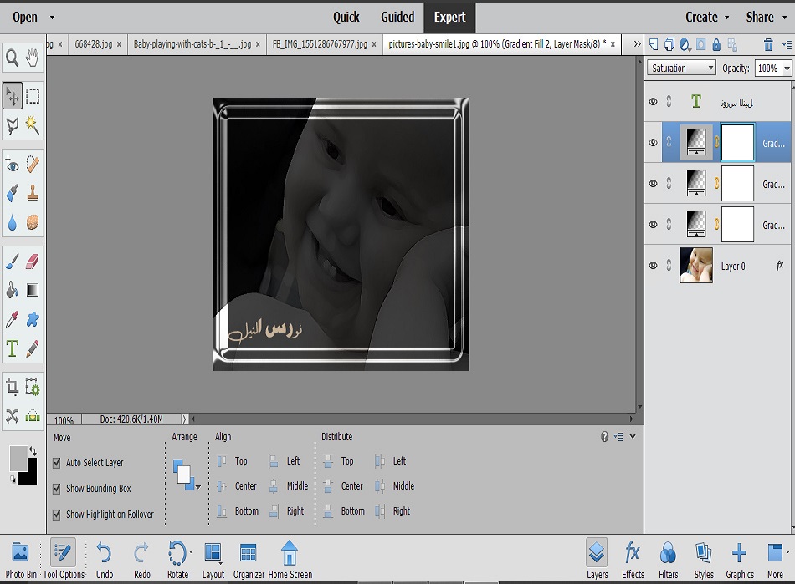The width and height of the screenshot is (795, 584).
Task: Switch to FB_IMG_1551286767977.jpg document tab
Action: coord(321,44)
